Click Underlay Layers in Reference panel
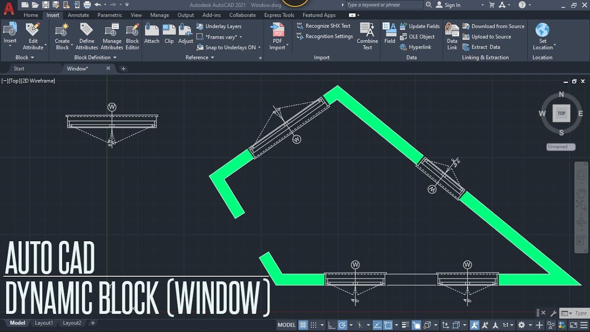 pos(219,26)
